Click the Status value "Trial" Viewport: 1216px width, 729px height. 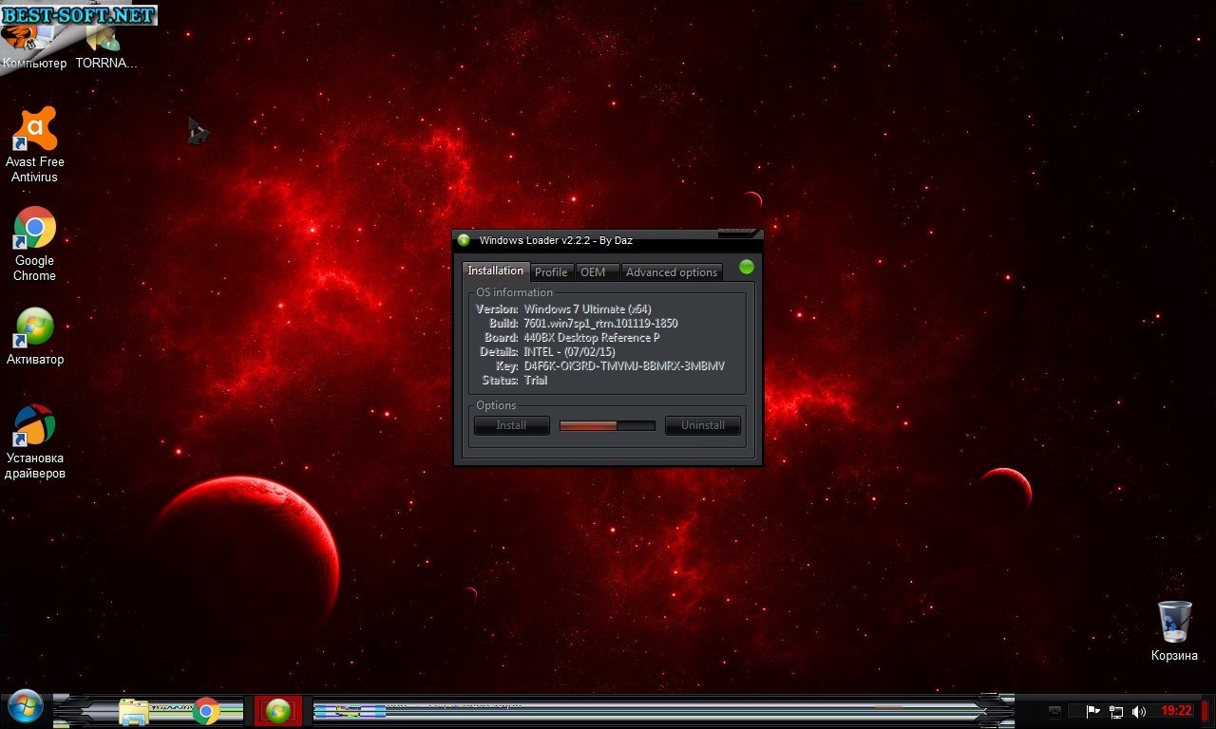(535, 381)
